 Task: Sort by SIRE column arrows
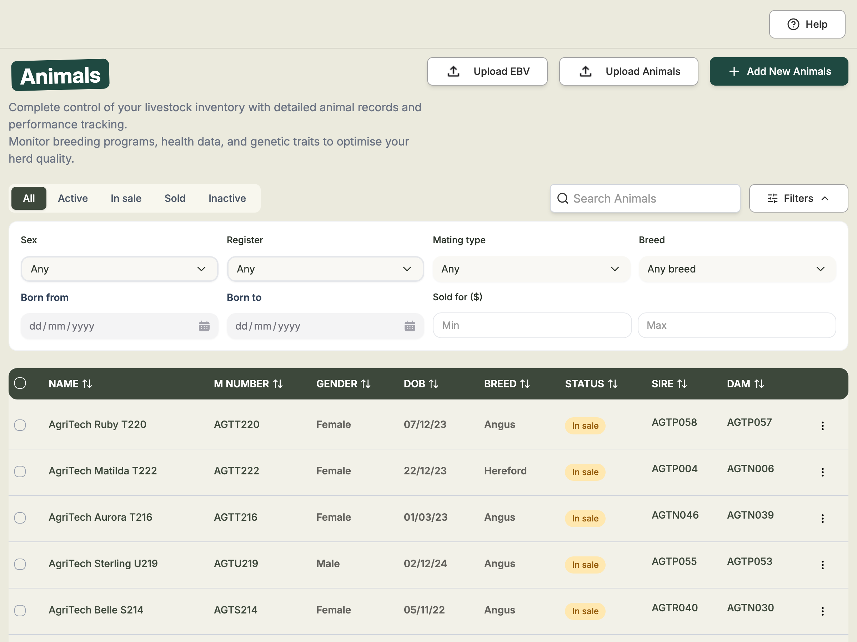click(682, 384)
